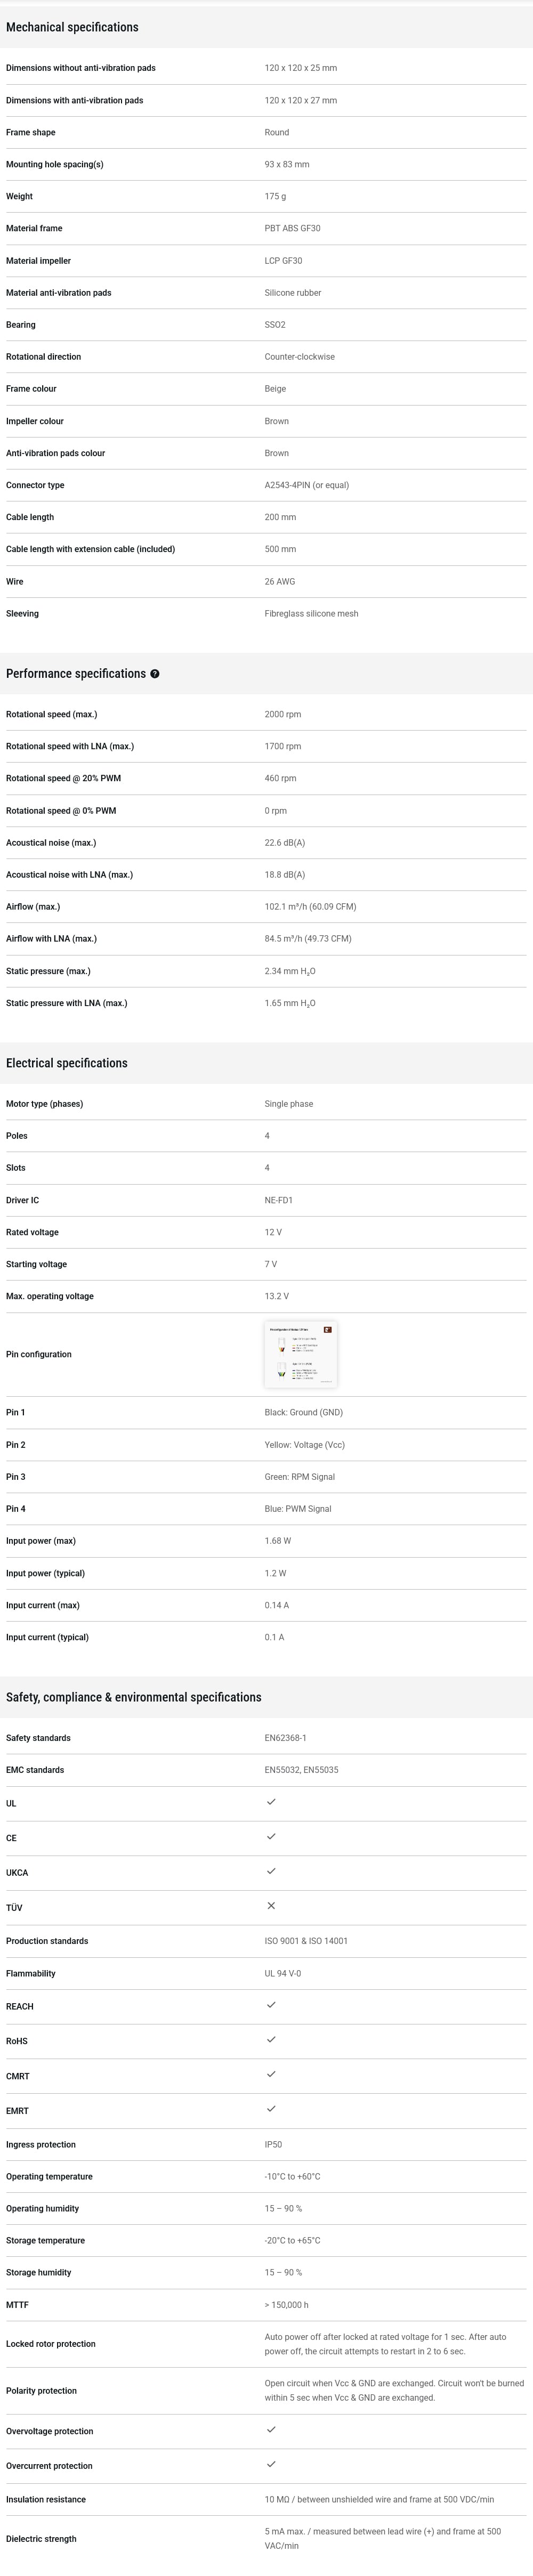533x2576 pixels.
Task: Click the Mechanical specifications heading
Action: coord(72,27)
